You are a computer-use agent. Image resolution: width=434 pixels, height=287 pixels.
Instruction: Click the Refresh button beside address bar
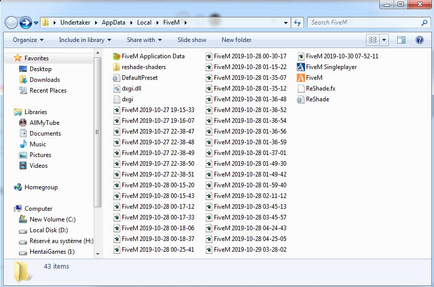(297, 23)
